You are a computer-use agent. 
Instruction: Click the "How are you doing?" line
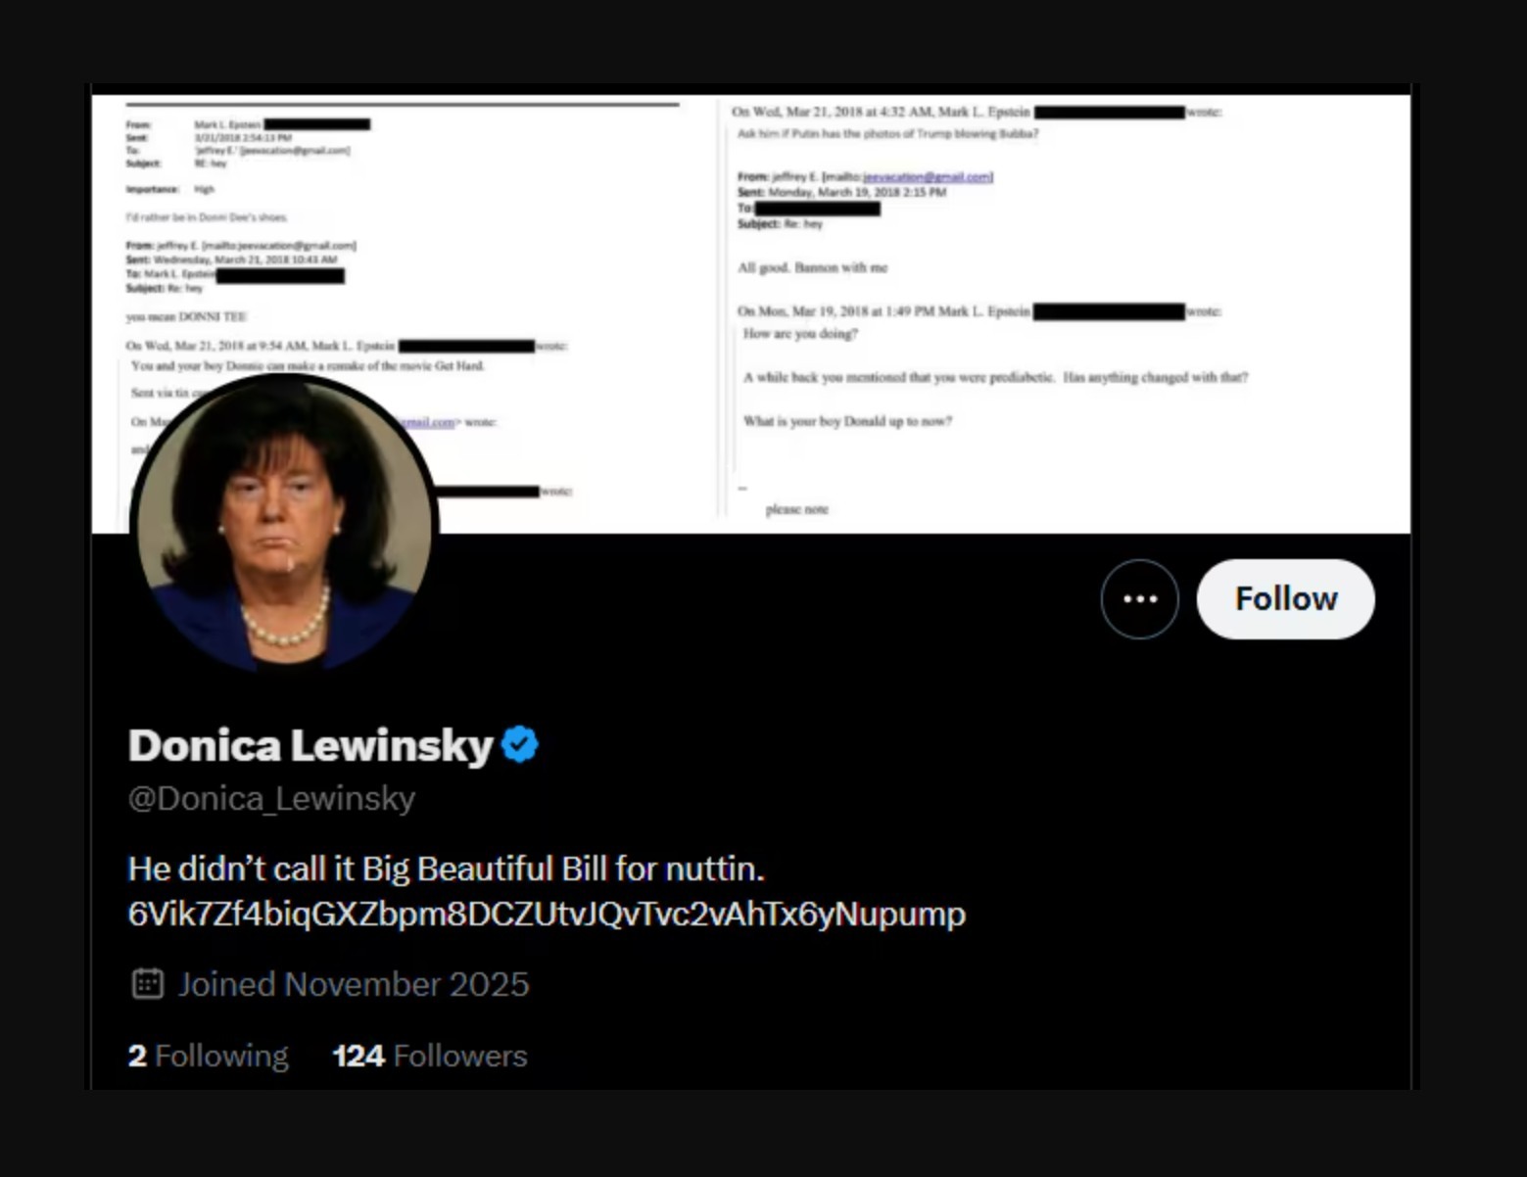tap(800, 334)
